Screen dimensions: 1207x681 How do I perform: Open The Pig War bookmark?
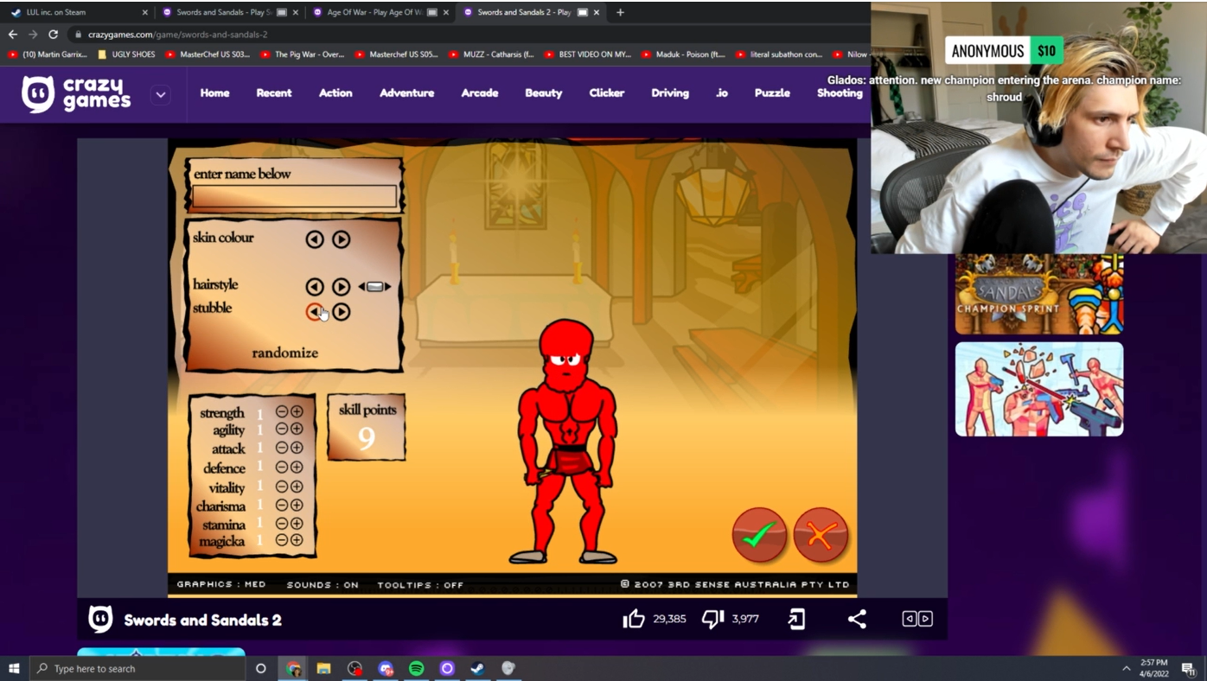click(x=302, y=54)
